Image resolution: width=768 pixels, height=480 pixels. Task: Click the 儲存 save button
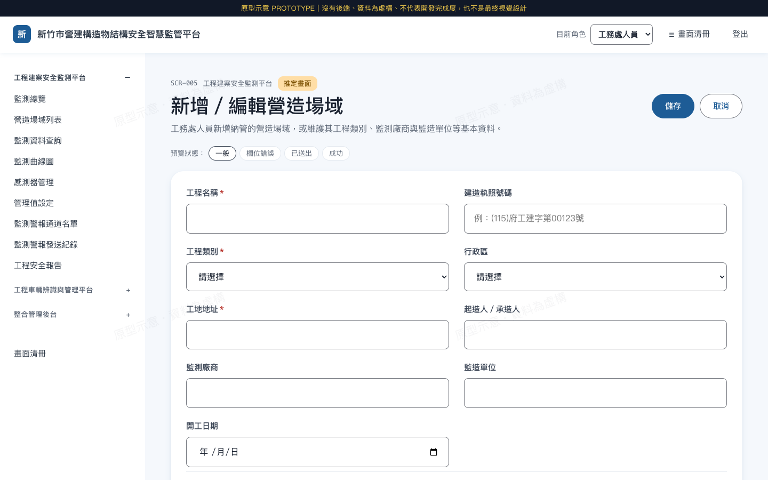coord(673,106)
